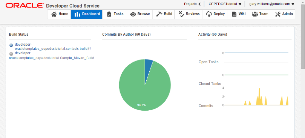Open the Home tab label
The height and width of the screenshot is (138, 305).
click(63, 14)
